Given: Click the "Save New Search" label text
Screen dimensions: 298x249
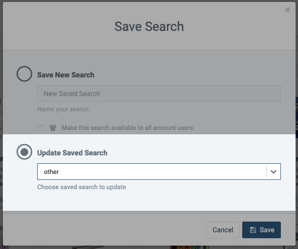Looking at the screenshot, I should tap(66, 75).
